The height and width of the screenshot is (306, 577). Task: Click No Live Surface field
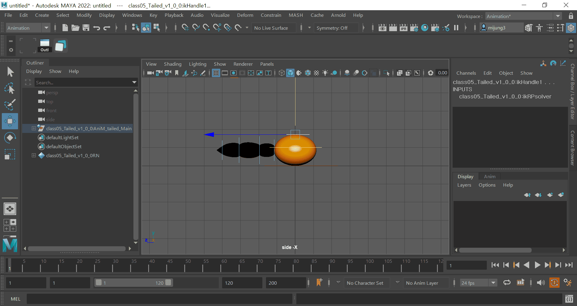(x=273, y=28)
